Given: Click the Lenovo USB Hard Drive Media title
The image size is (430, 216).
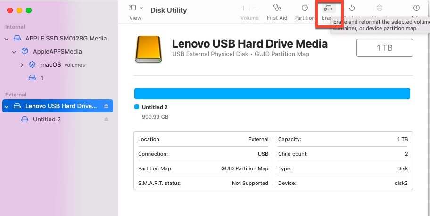Looking at the screenshot, I should pos(249,43).
